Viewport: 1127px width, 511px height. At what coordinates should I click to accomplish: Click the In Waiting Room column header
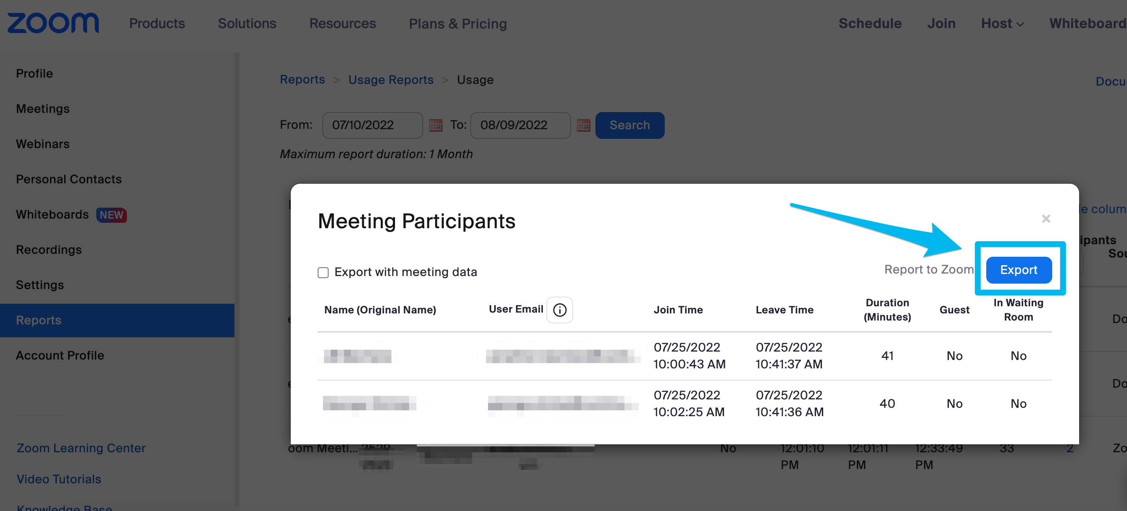[1018, 310]
